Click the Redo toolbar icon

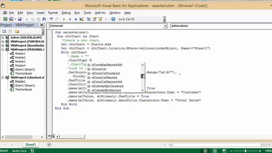pos(57,19)
